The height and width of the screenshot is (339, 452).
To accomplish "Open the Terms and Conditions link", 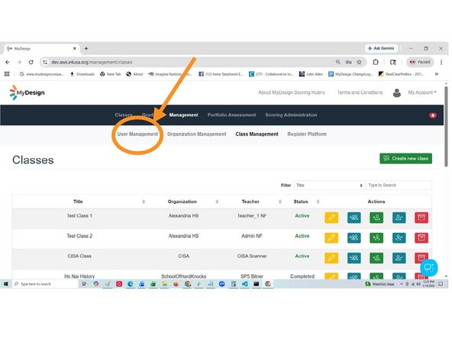I will coord(360,92).
